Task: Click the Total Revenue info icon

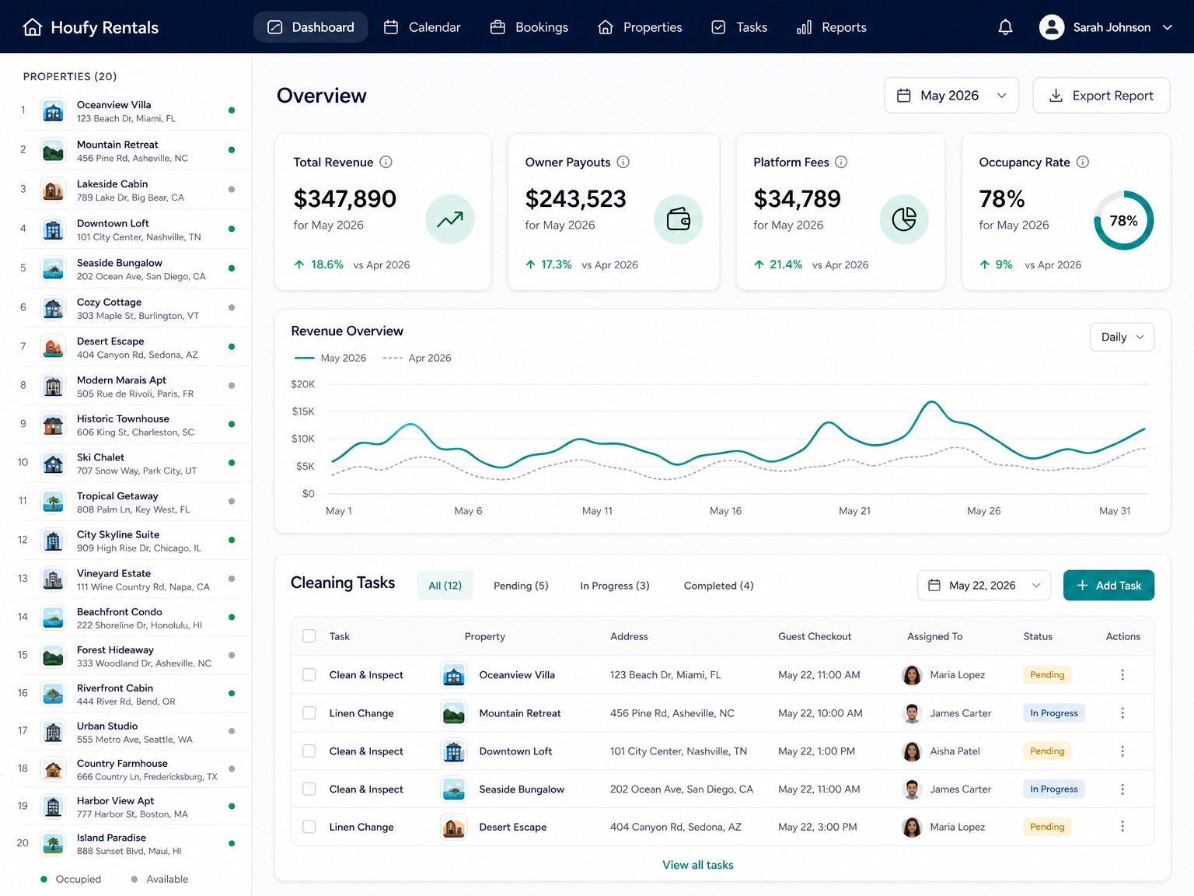Action: point(386,162)
